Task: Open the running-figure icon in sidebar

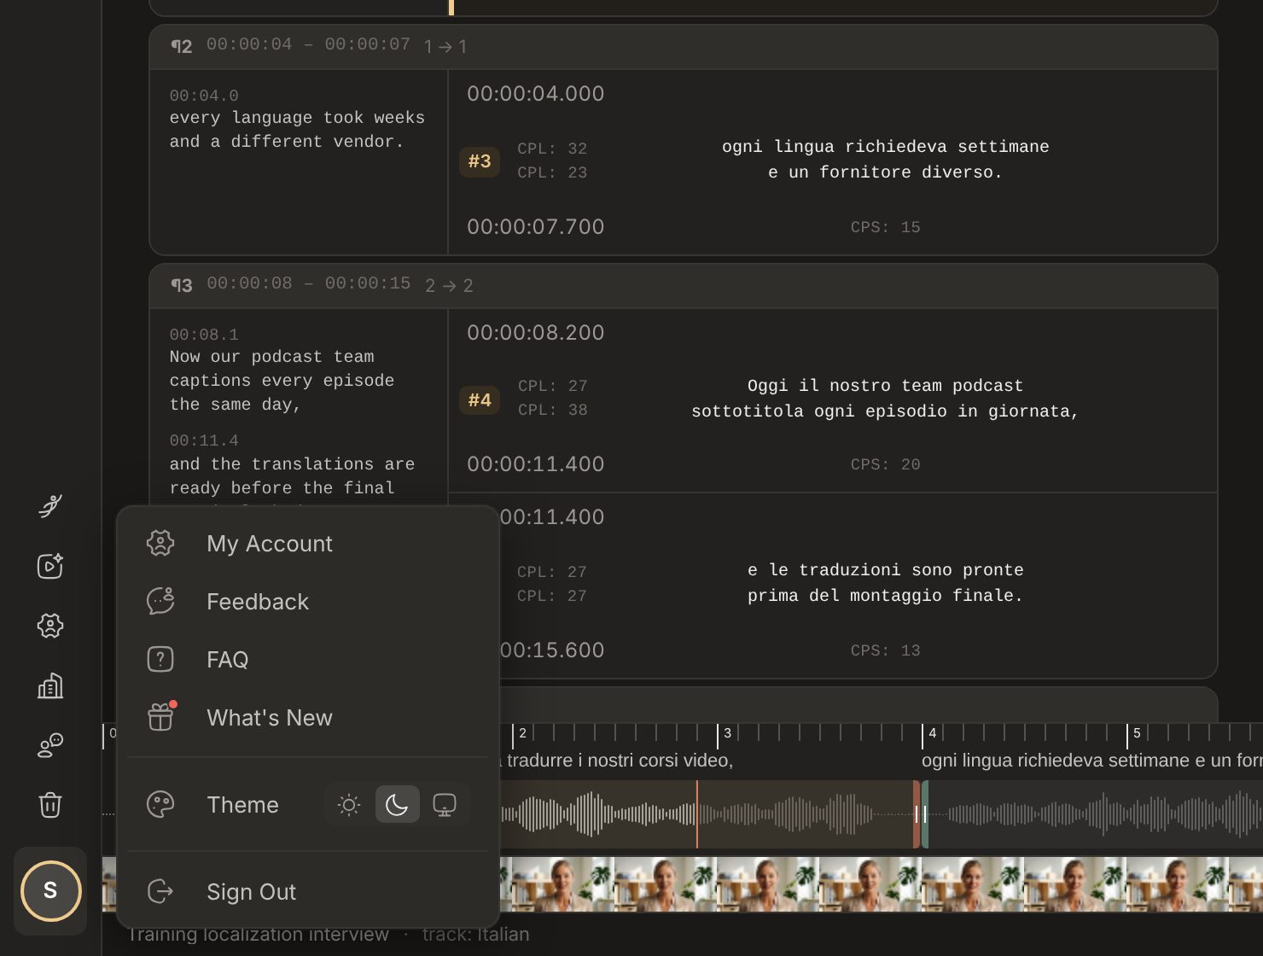Action: pos(50,506)
